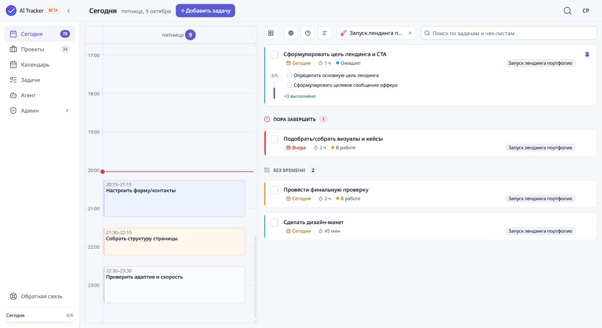
Task: Go to Календарь in the sidebar
Action: click(x=40, y=64)
